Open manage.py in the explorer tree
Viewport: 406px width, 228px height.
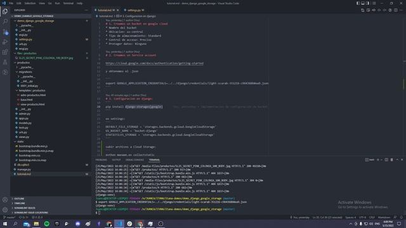click(x=25, y=170)
